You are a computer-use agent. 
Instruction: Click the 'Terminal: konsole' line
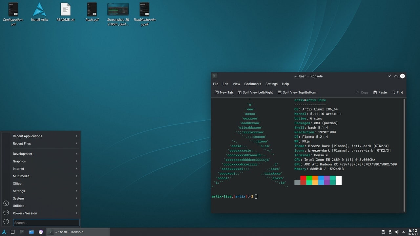[311, 155]
